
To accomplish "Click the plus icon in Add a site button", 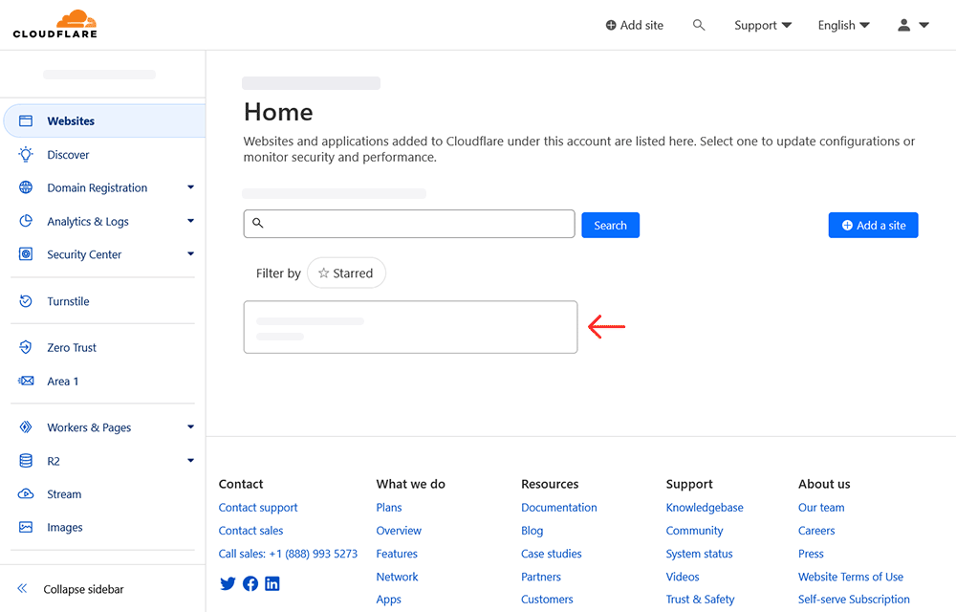I will (847, 225).
